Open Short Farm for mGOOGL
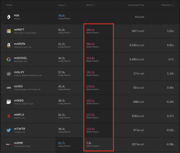 93,61
